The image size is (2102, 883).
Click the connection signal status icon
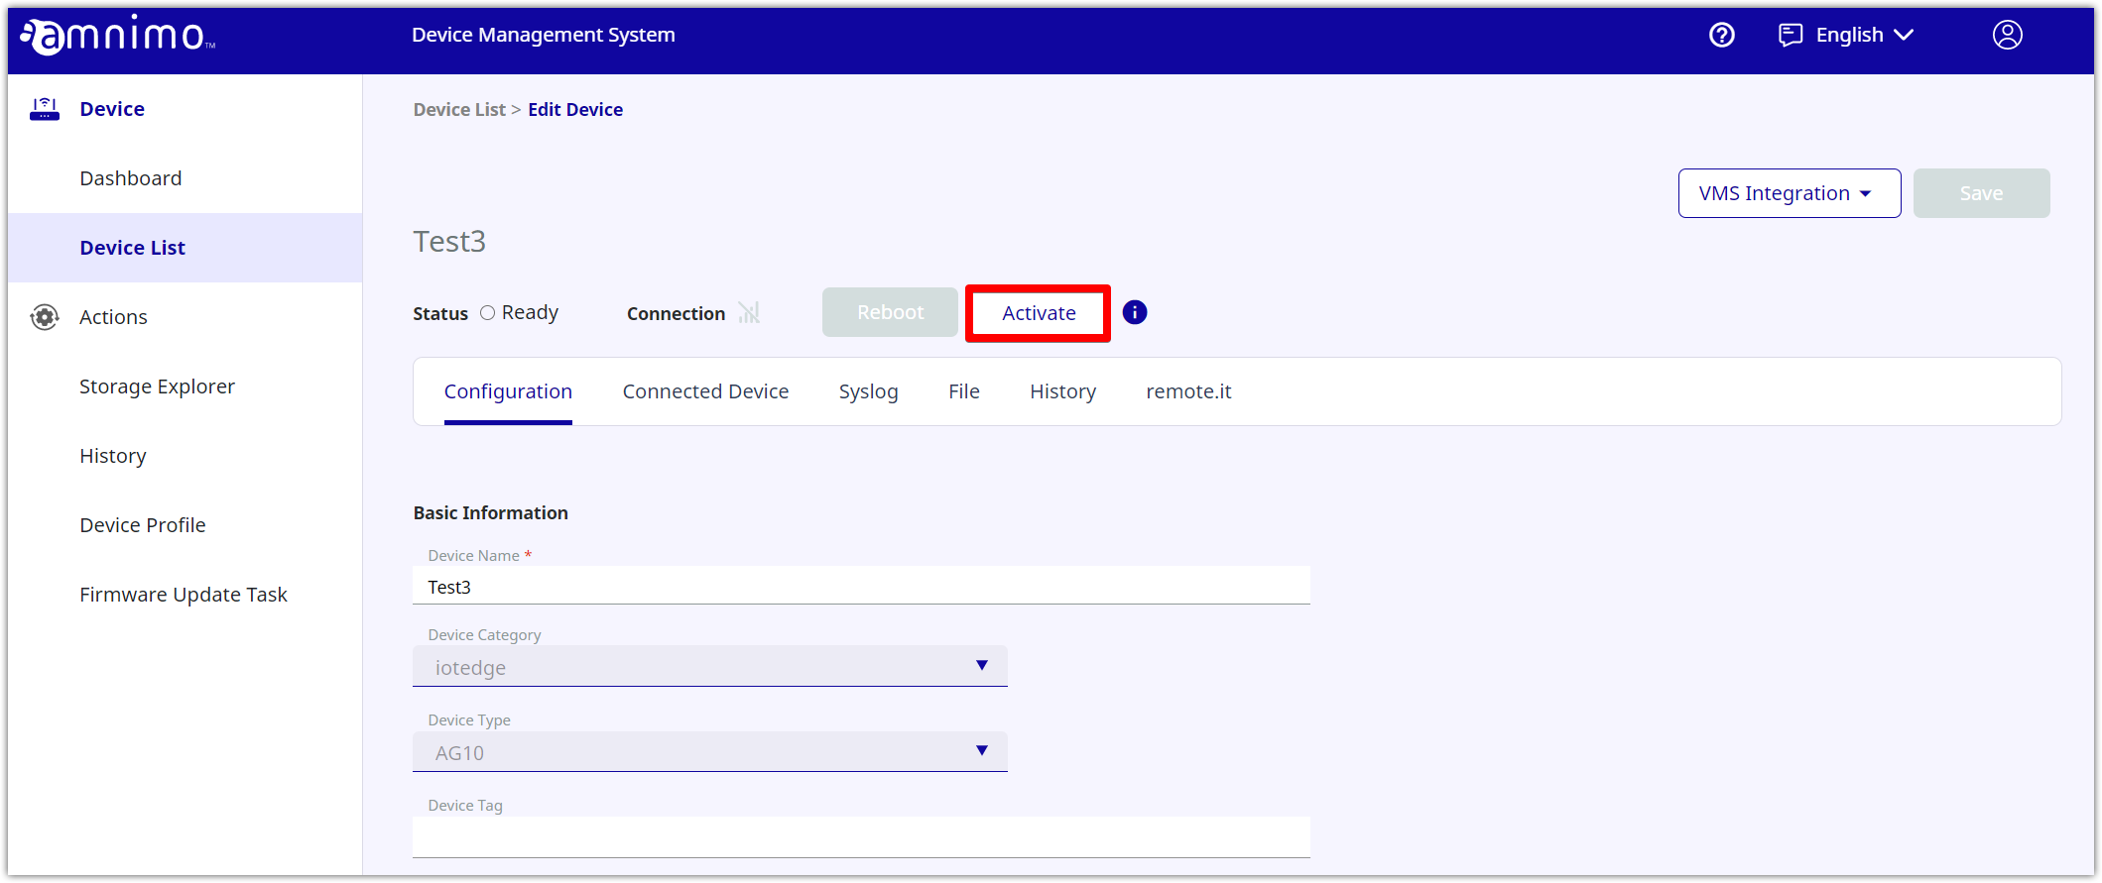tap(749, 313)
